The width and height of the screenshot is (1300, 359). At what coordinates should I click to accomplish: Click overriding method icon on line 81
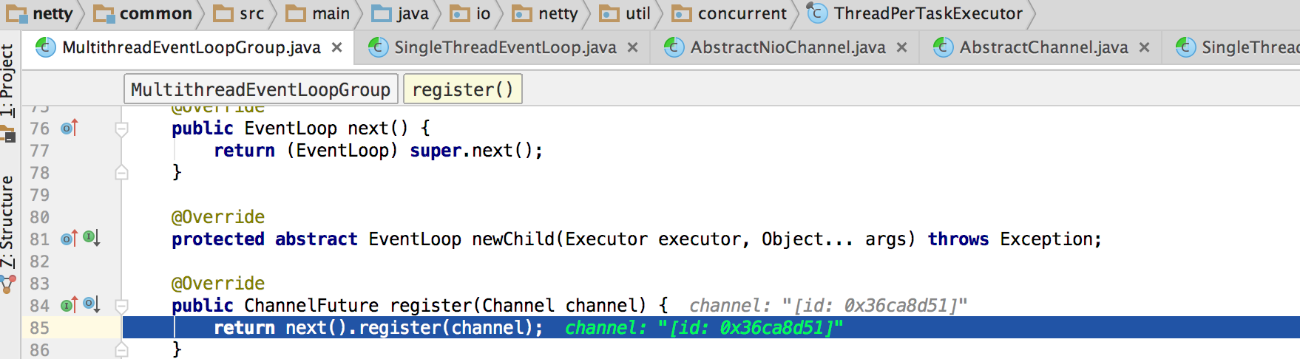pyautogui.click(x=70, y=239)
